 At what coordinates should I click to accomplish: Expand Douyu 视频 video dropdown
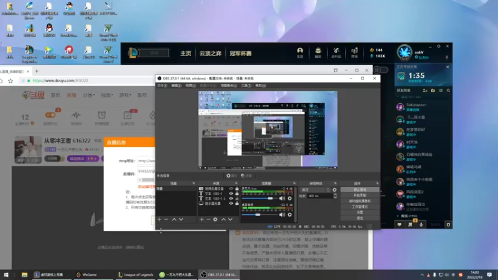click(107, 95)
